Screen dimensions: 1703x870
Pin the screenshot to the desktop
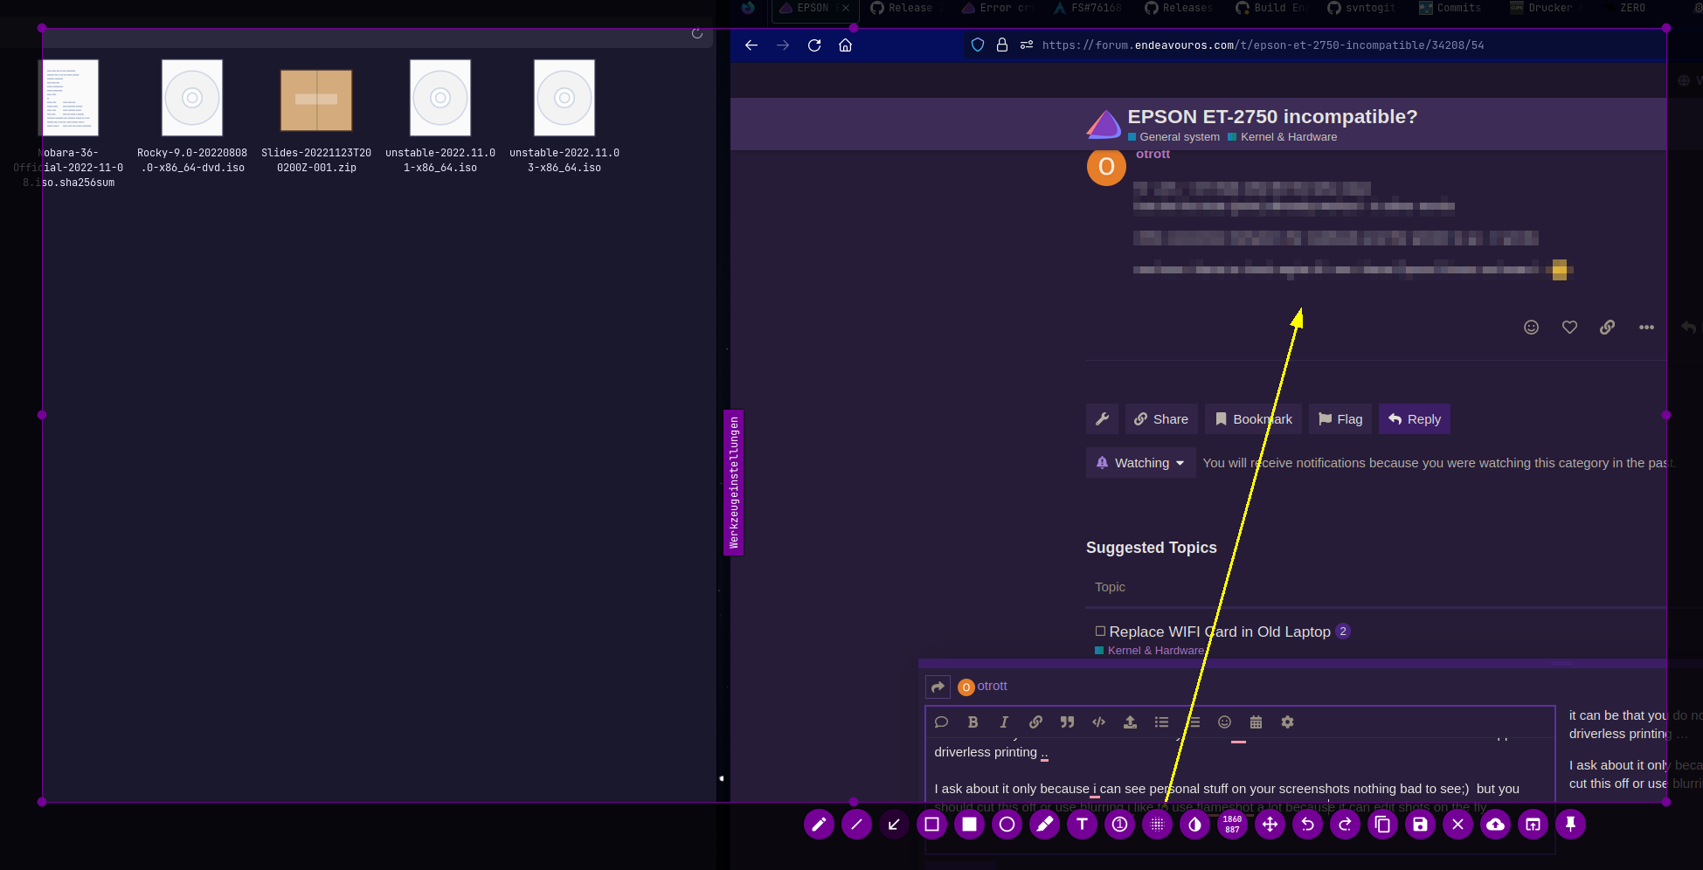1570,824
